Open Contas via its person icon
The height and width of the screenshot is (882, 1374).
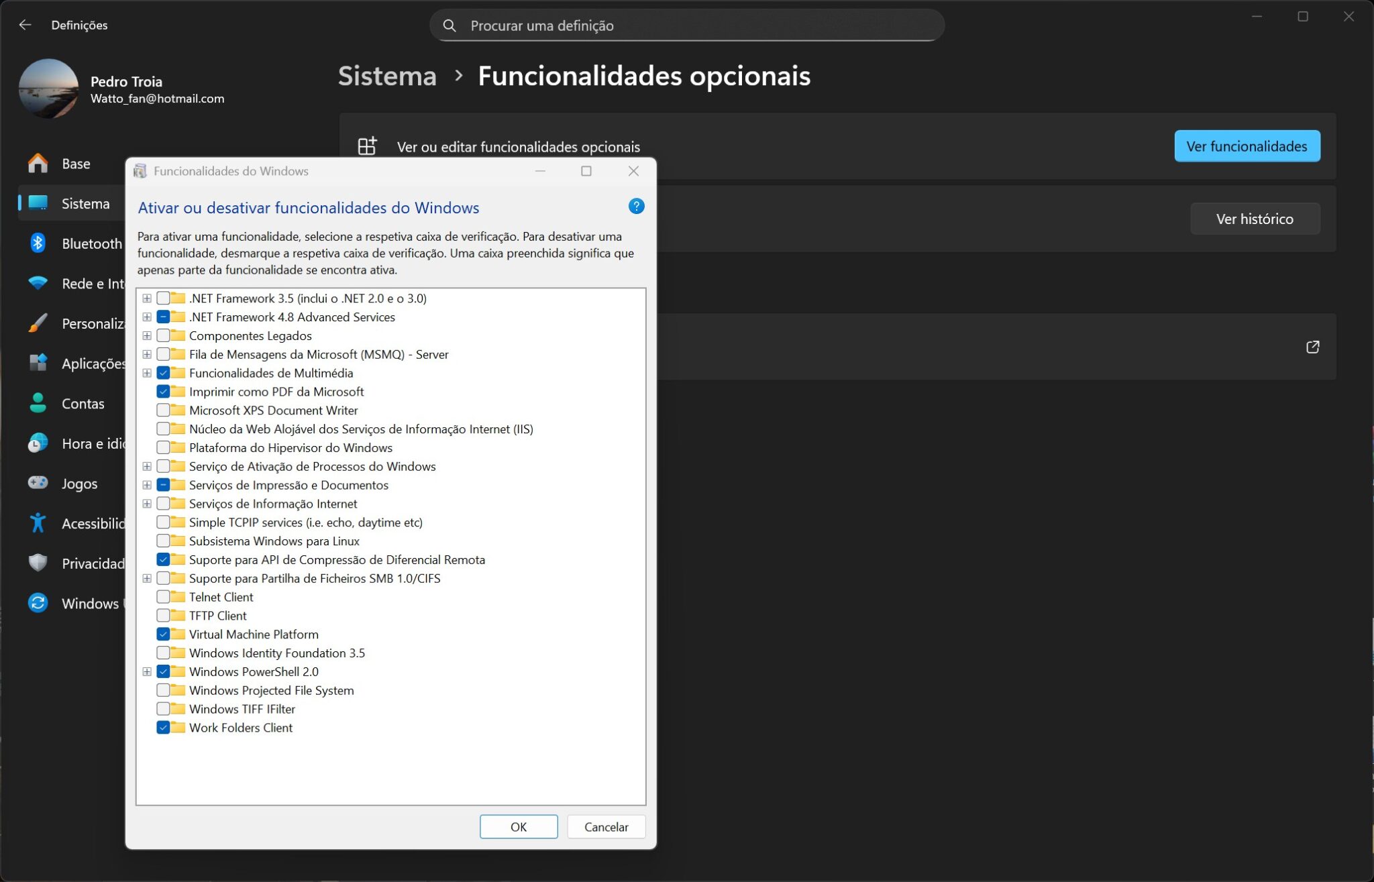[38, 403]
